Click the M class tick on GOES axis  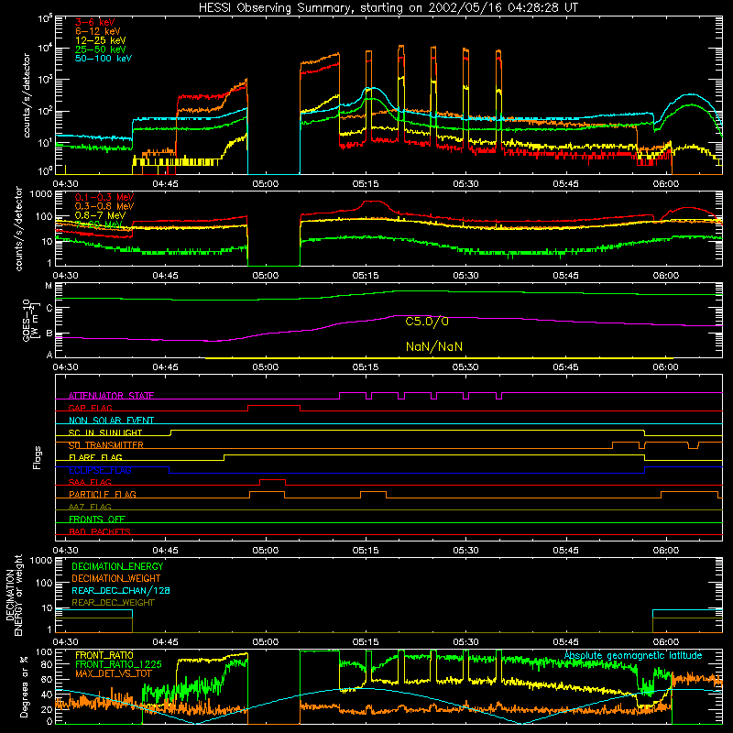(x=49, y=286)
